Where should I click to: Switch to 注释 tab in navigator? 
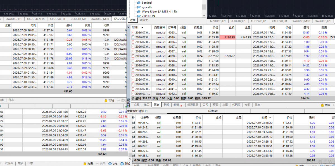(133, 20)
